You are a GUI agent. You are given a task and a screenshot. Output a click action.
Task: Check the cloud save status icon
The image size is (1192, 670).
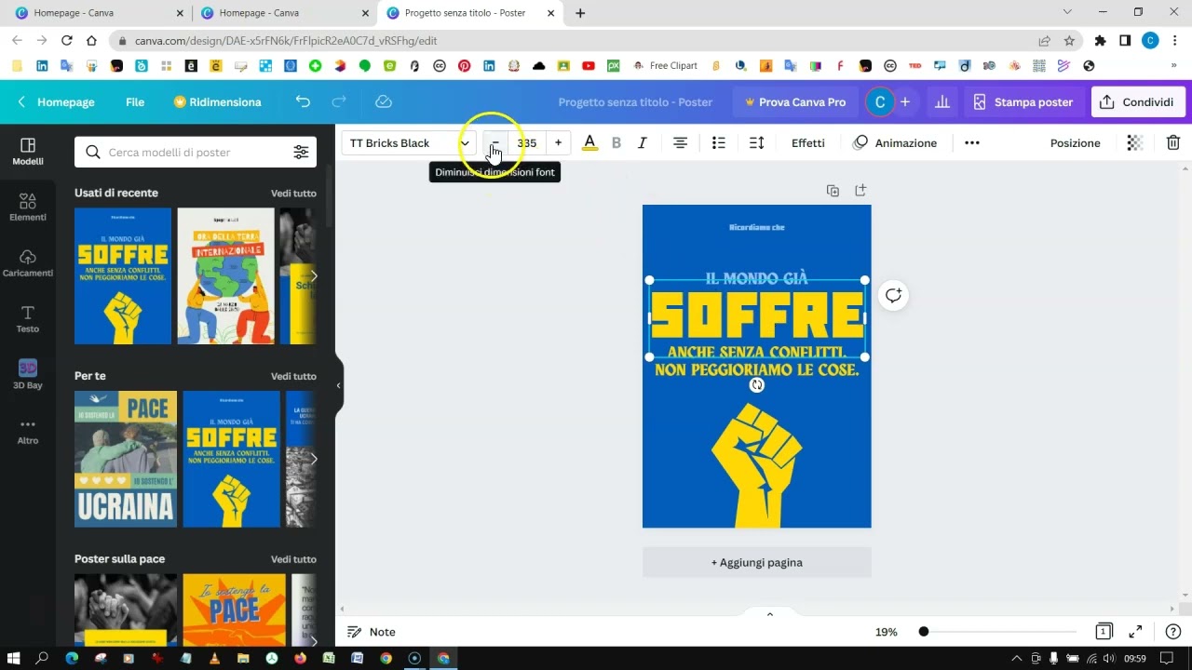[384, 101]
